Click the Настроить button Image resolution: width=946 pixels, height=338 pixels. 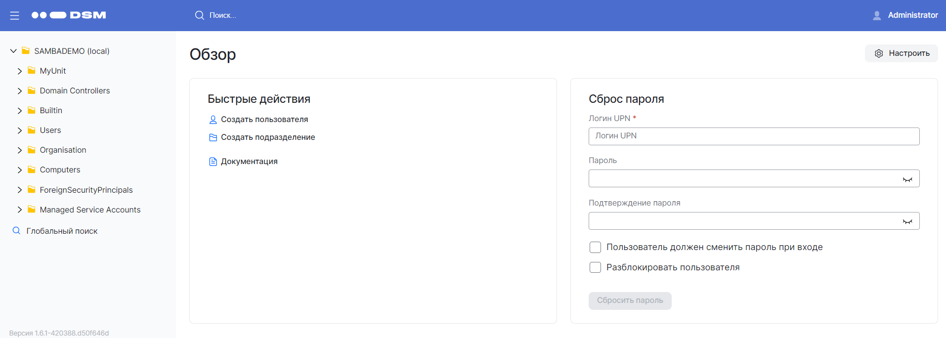(x=901, y=53)
